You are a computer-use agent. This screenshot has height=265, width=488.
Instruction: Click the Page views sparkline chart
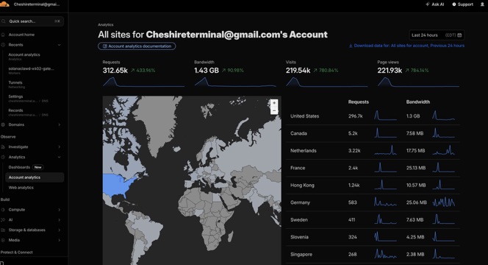click(418, 82)
